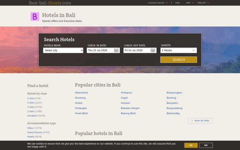Click the Hotels in Bali heading
The height and width of the screenshot is (150, 240).
click(x=59, y=15)
